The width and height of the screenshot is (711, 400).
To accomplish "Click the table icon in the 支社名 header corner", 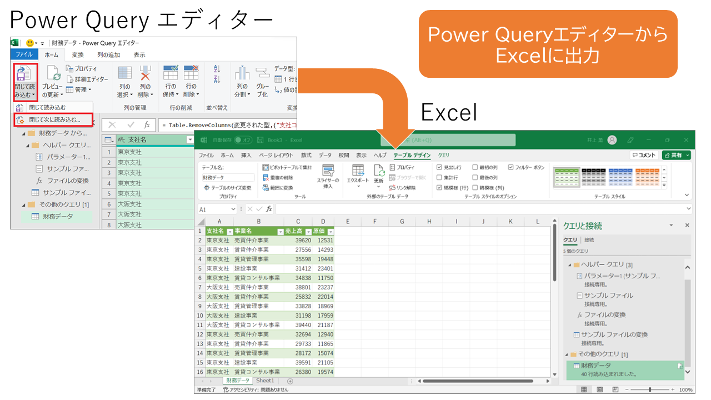I will click(109, 140).
